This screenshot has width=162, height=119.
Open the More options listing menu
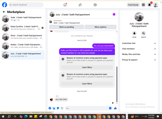pos(100,27)
